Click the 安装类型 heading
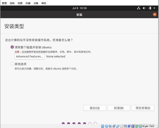Screen dimensions: 159x128 (x=14, y=26)
